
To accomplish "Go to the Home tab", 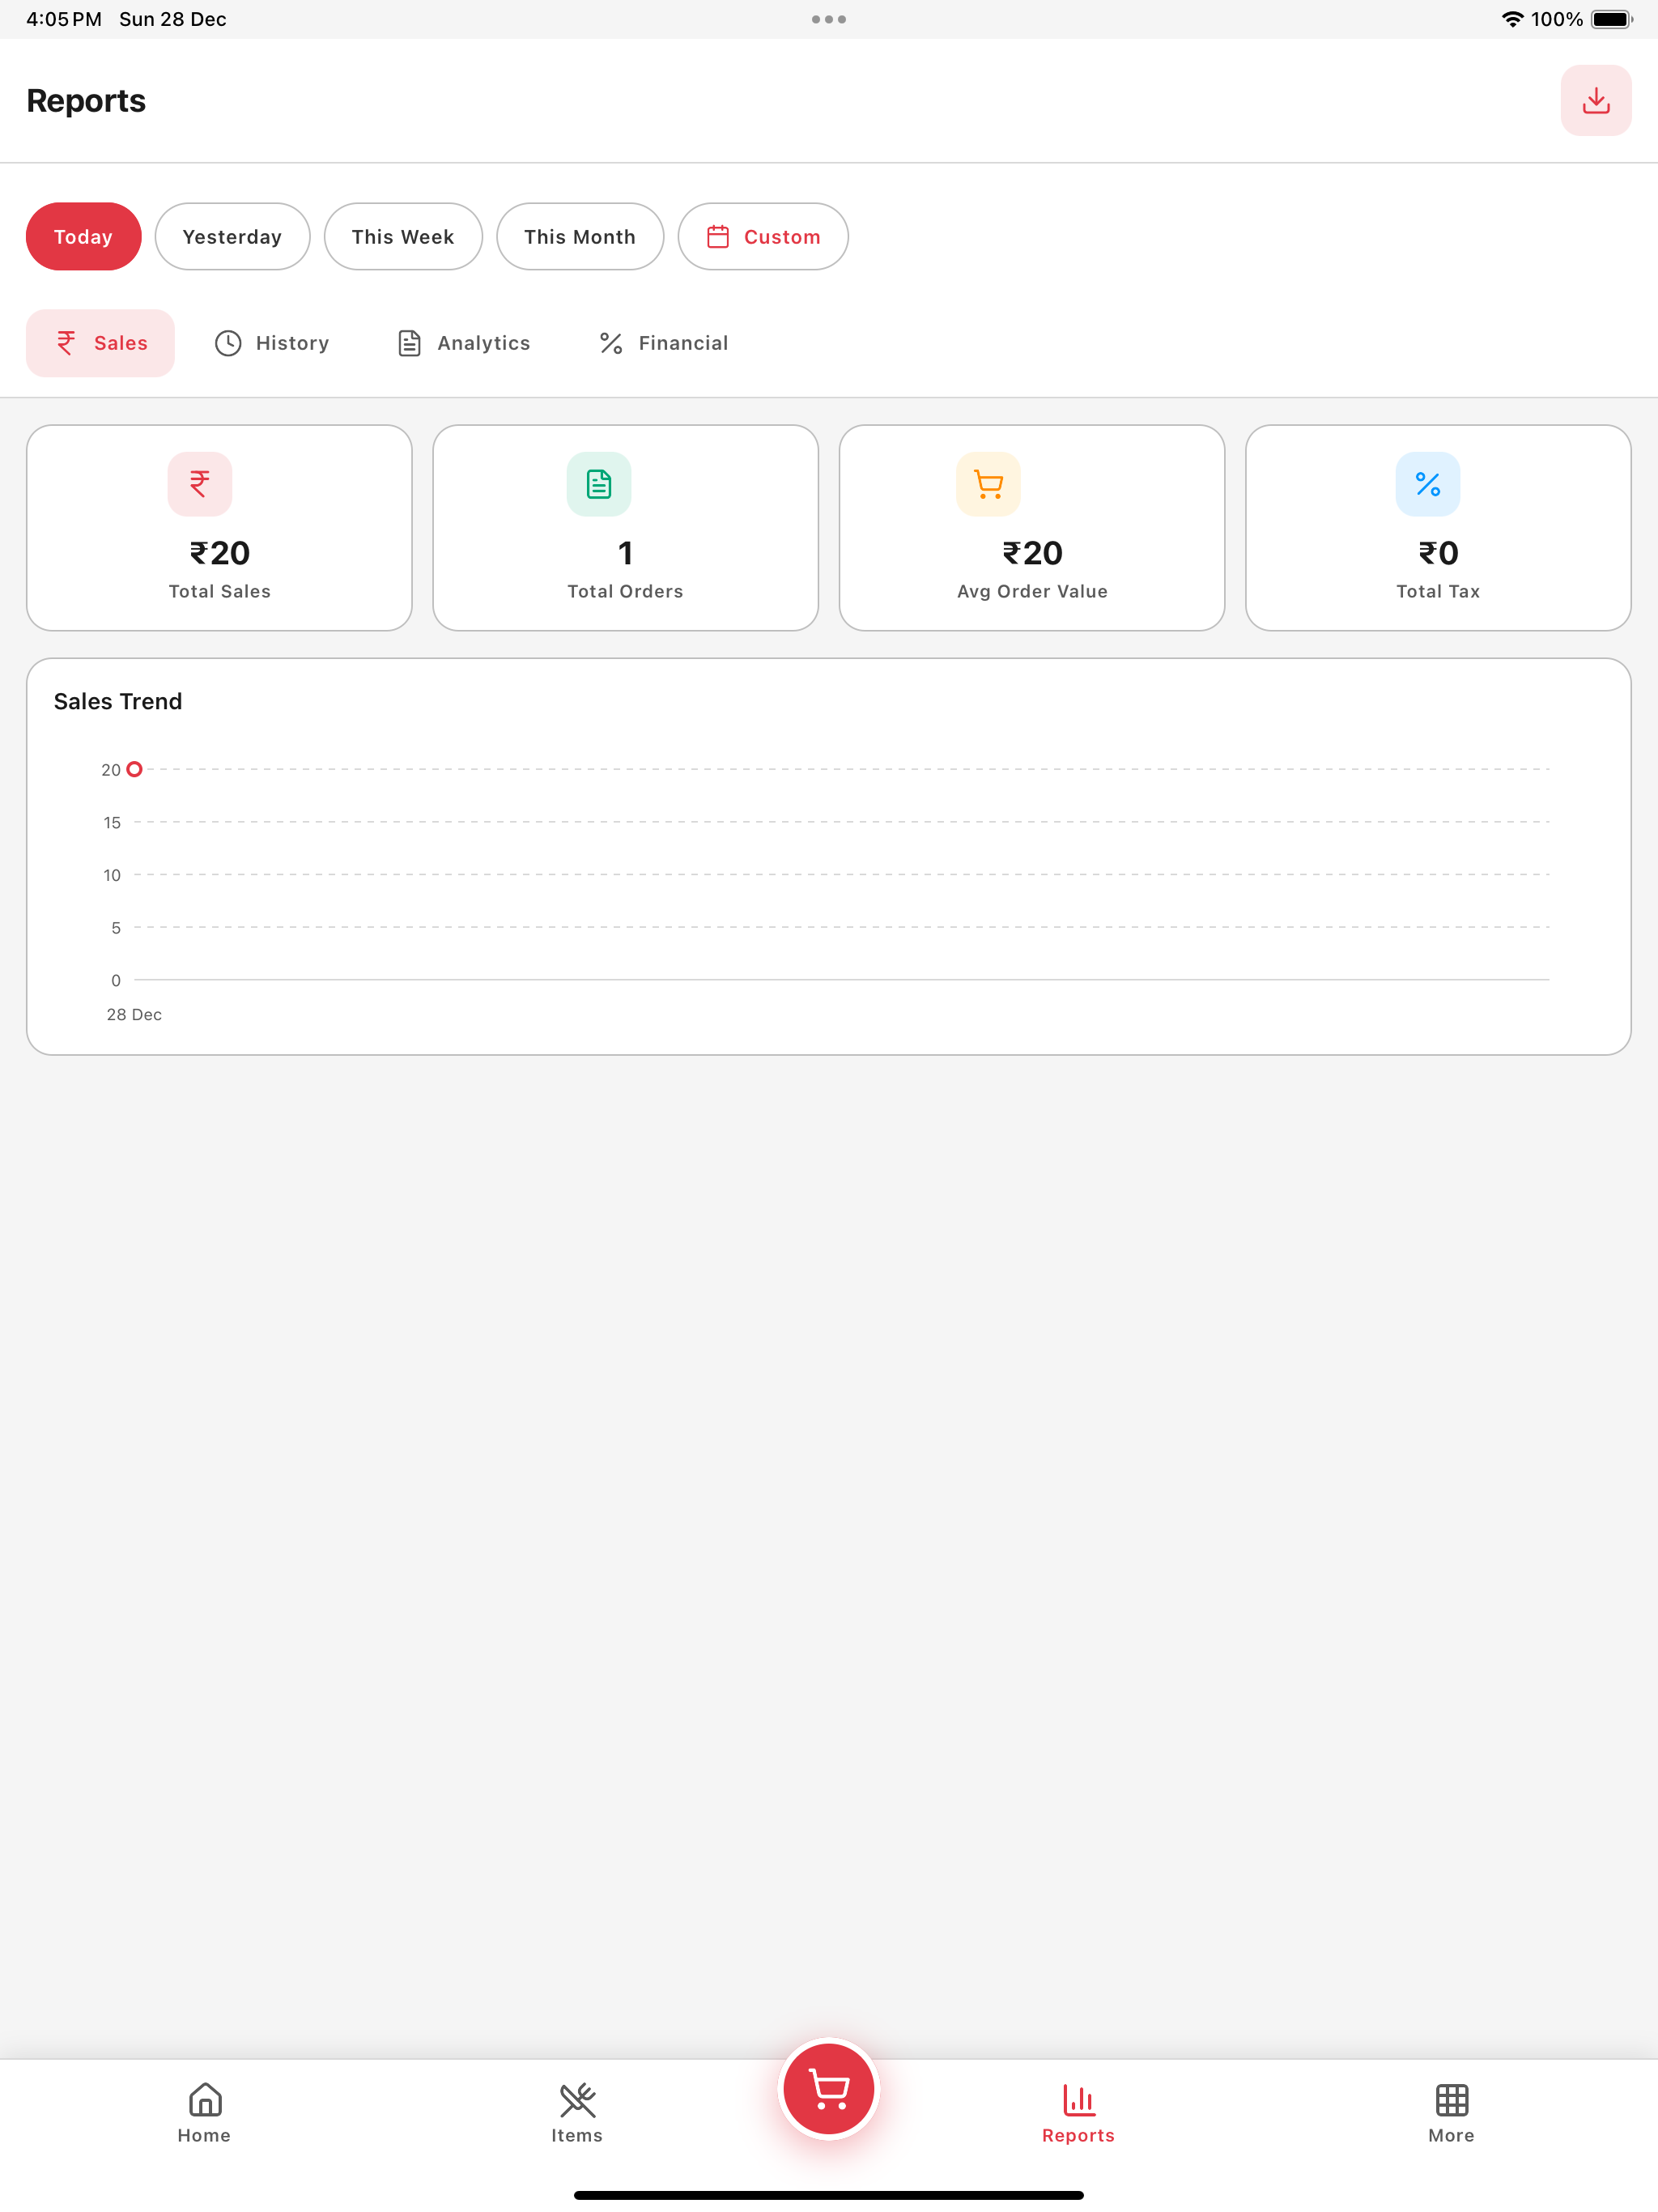I will click(x=204, y=2113).
